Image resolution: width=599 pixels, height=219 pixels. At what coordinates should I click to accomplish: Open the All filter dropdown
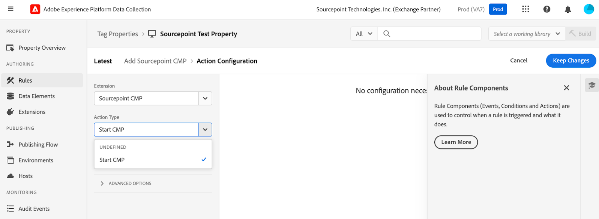tap(364, 34)
